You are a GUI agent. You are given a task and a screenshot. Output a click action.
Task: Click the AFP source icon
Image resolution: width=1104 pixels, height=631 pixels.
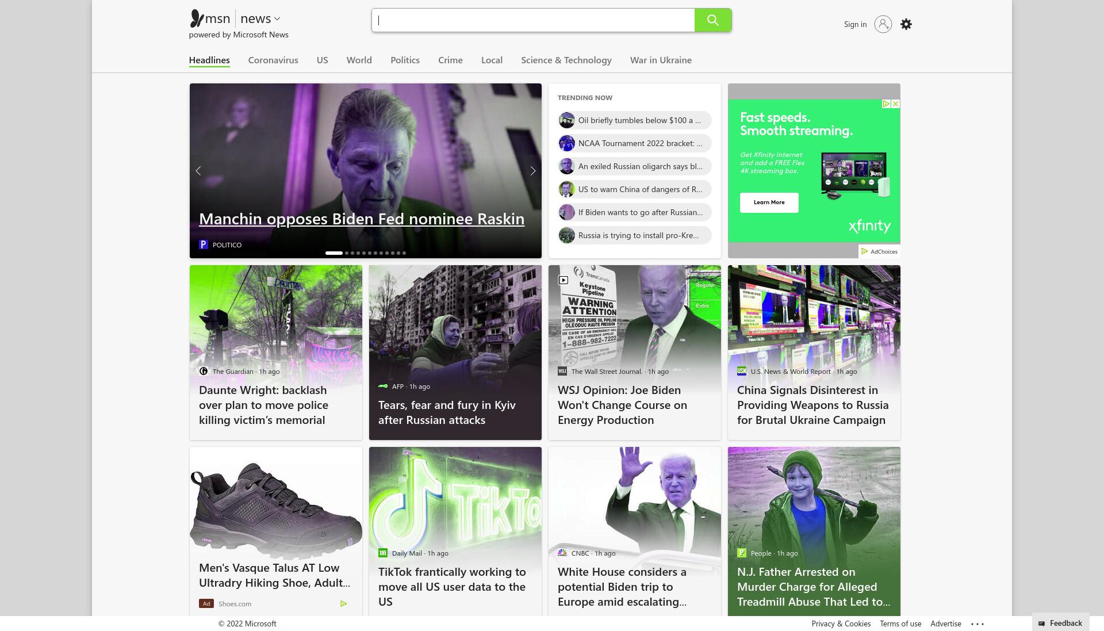click(383, 386)
